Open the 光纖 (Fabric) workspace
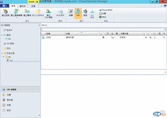 pos(7,95)
